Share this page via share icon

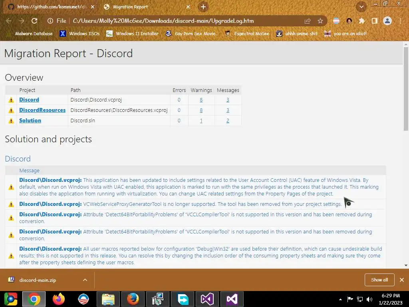[308, 21]
